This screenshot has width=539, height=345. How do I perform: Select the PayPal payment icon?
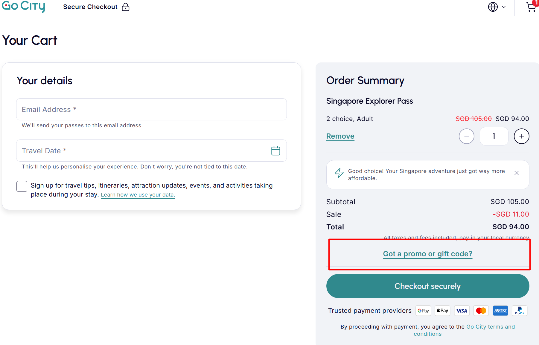coord(520,311)
